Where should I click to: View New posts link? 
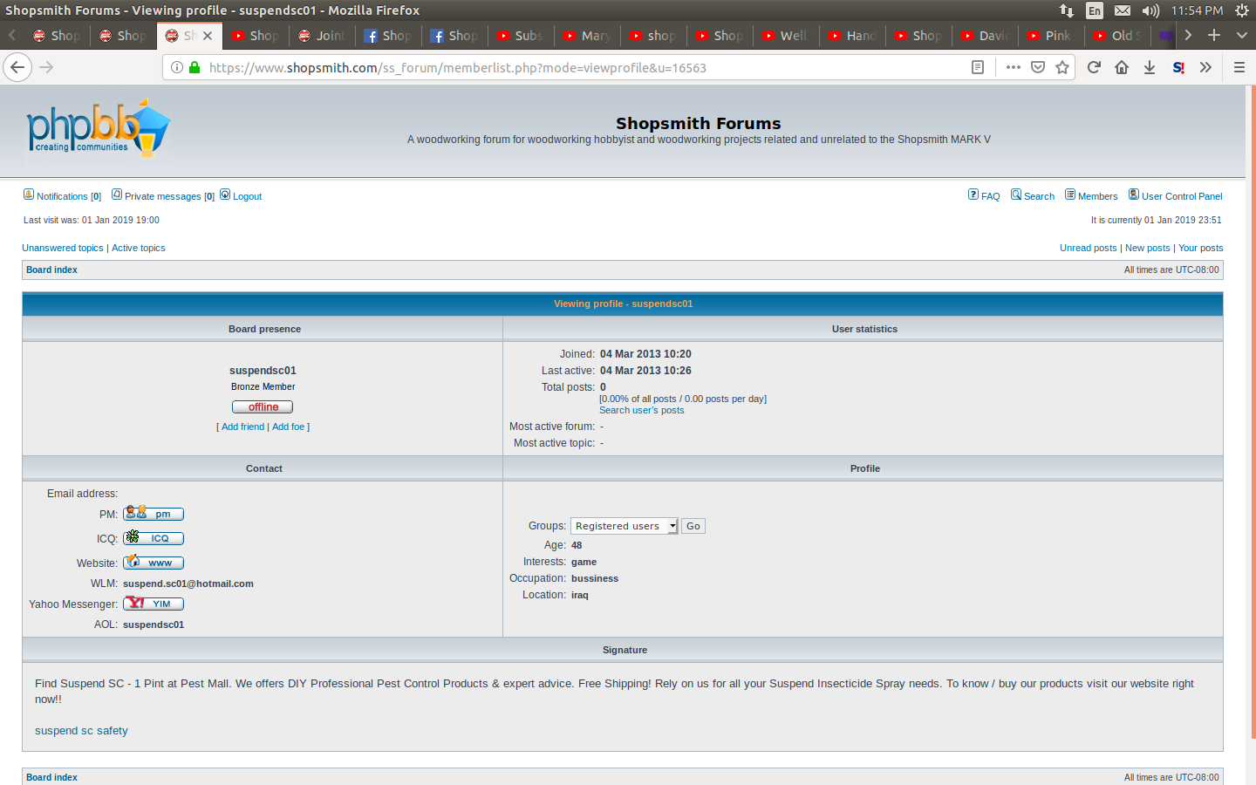click(1147, 248)
